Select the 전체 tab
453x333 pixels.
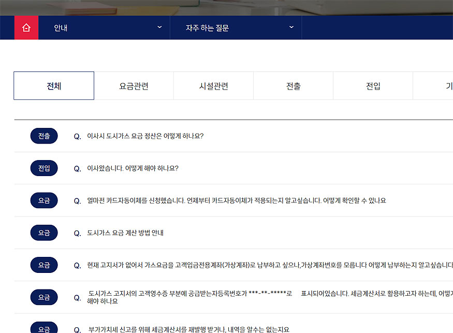coord(54,86)
